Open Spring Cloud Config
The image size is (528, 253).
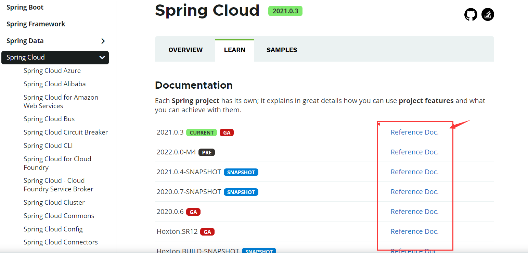coord(53,229)
